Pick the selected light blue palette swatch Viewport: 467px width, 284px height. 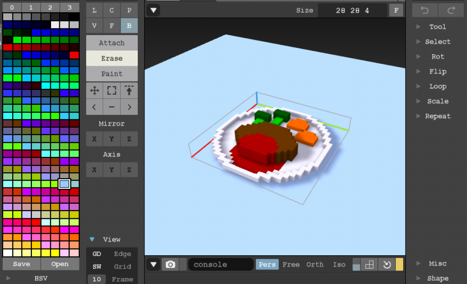click(64, 184)
